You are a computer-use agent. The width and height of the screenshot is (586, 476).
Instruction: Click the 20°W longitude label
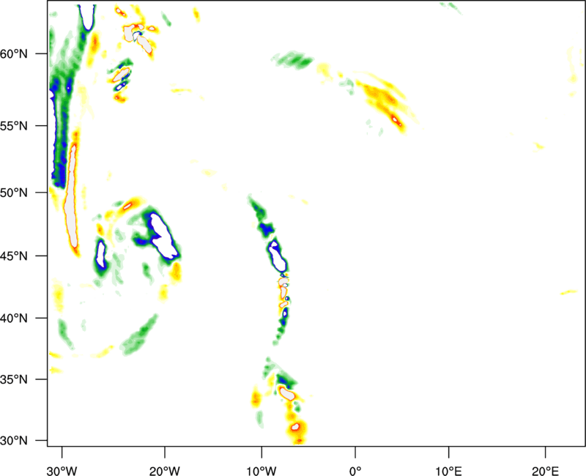164,471
